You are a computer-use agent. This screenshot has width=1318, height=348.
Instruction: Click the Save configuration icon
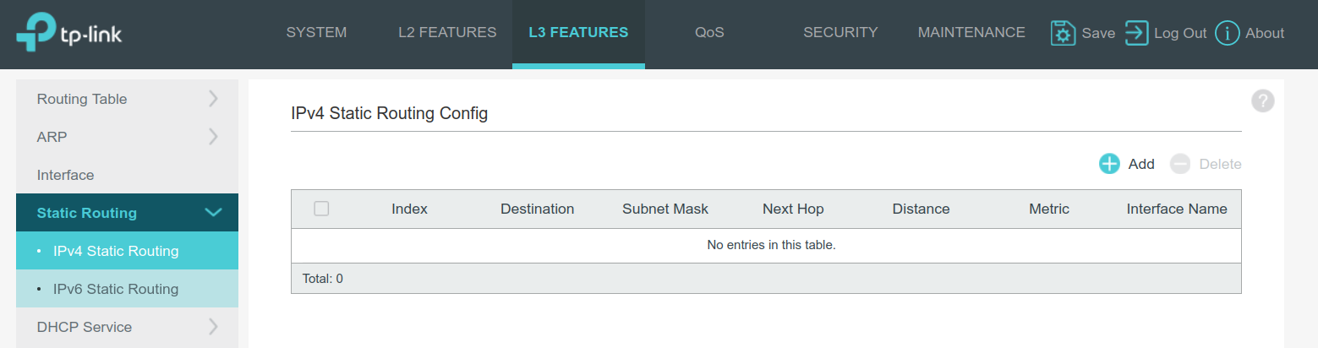[x=1063, y=33]
